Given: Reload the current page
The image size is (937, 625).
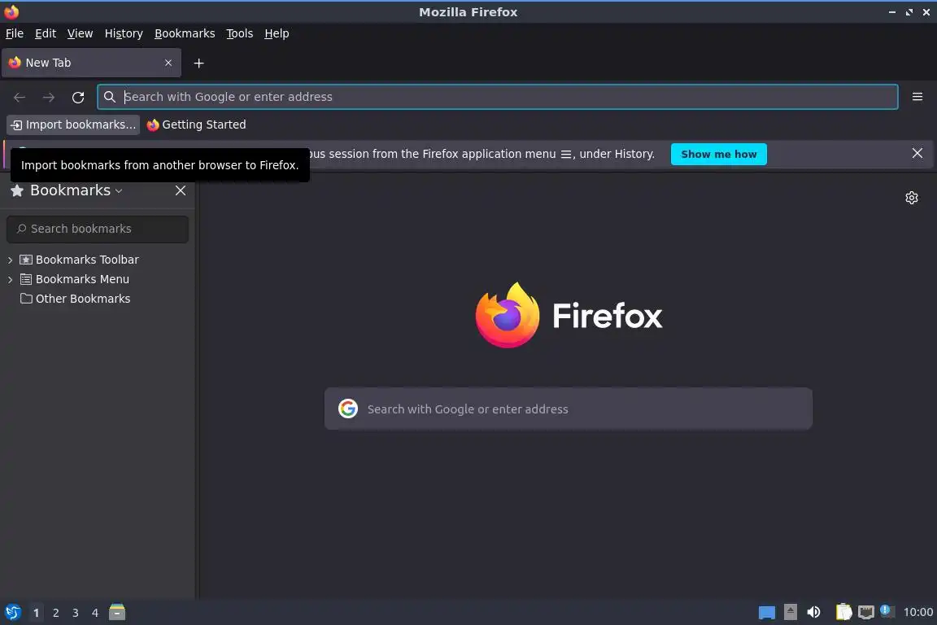Looking at the screenshot, I should coord(78,97).
